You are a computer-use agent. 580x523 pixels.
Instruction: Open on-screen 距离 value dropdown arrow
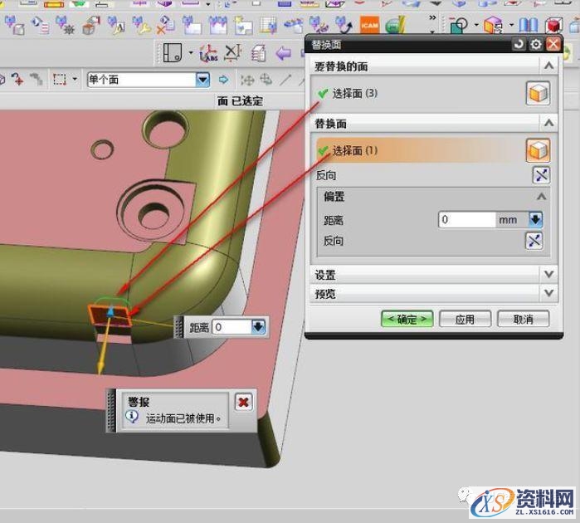pos(259,327)
